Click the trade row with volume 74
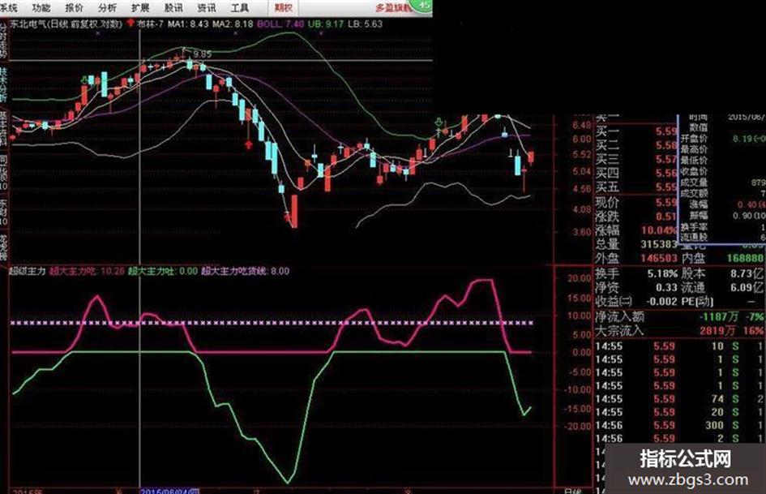This screenshot has height=494, width=766. click(x=679, y=398)
